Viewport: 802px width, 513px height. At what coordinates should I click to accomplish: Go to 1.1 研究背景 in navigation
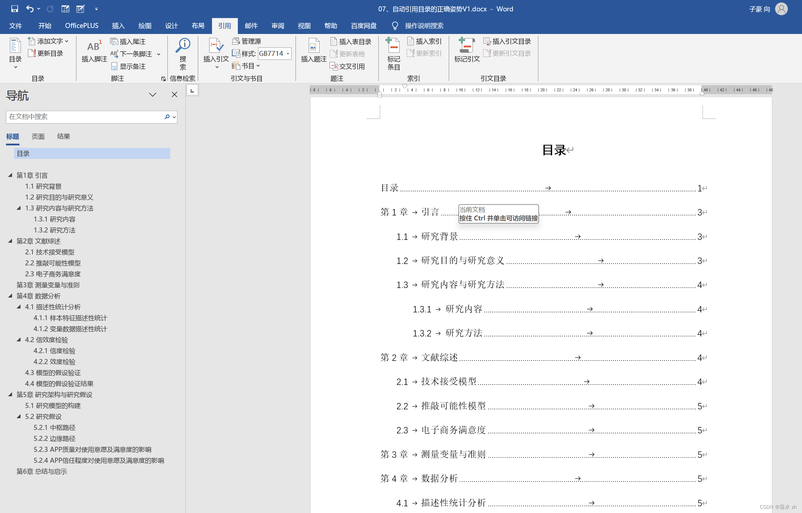[43, 186]
